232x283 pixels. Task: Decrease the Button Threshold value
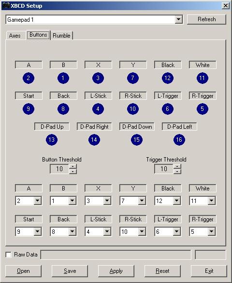pos(73,172)
